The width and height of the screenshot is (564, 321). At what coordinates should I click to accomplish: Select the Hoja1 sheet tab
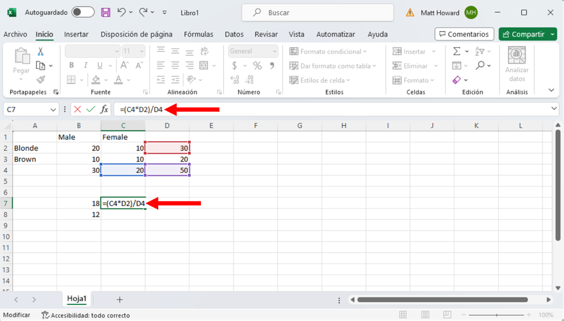[77, 299]
